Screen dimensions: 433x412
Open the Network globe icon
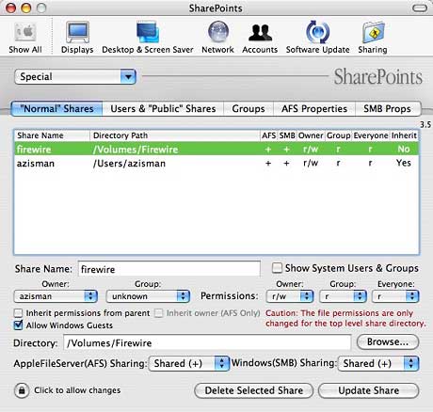(x=217, y=37)
